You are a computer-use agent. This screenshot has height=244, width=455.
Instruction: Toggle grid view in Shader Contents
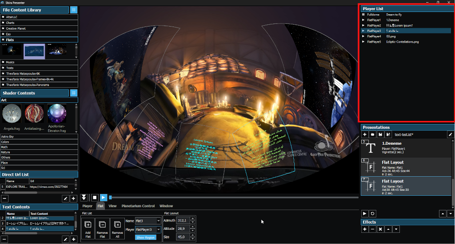(74, 93)
